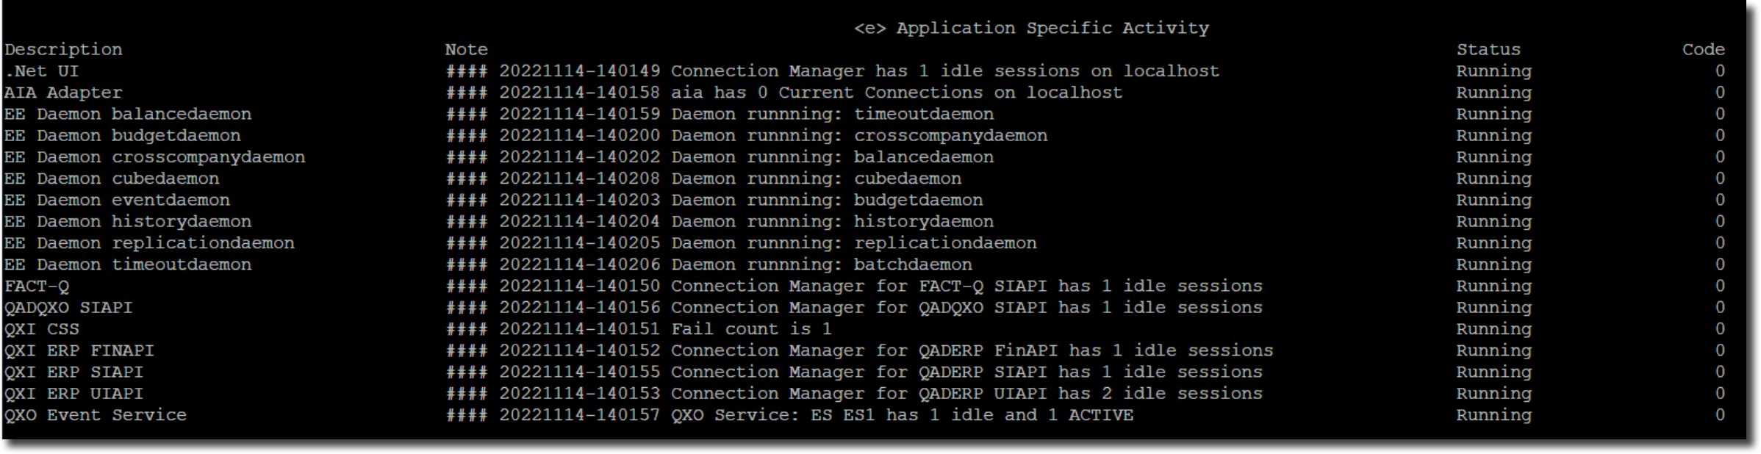Image resolution: width=1761 pixels, height=454 pixels.
Task: Click the Application Specific Activity title
Action: click(x=1030, y=28)
